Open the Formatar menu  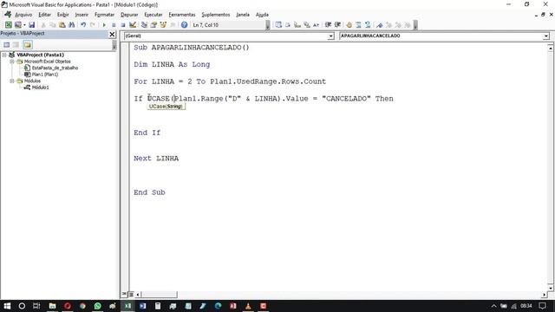point(104,15)
